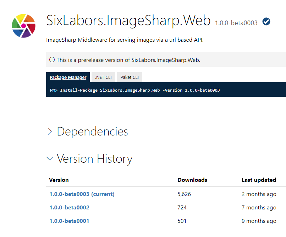Click the chevron beside Version History
The width and height of the screenshot is (286, 237).
[x=50, y=158]
